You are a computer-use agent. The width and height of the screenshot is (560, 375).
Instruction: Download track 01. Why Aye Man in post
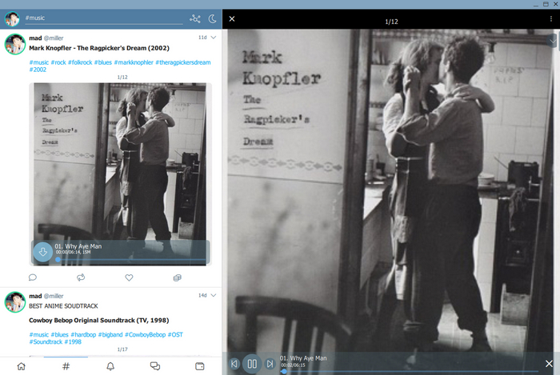click(43, 252)
